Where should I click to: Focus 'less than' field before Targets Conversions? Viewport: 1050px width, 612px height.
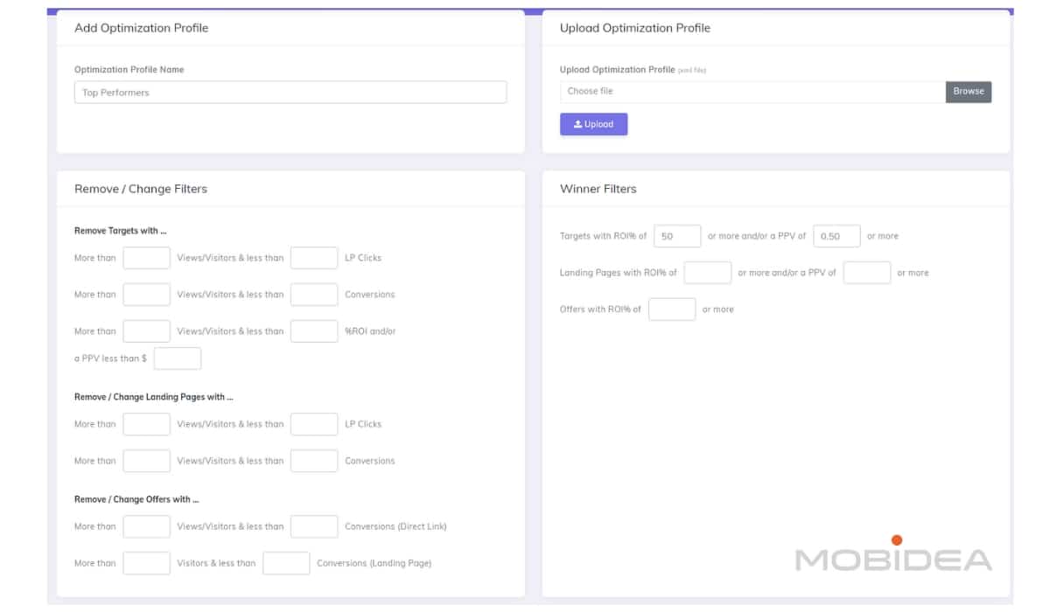coord(314,295)
